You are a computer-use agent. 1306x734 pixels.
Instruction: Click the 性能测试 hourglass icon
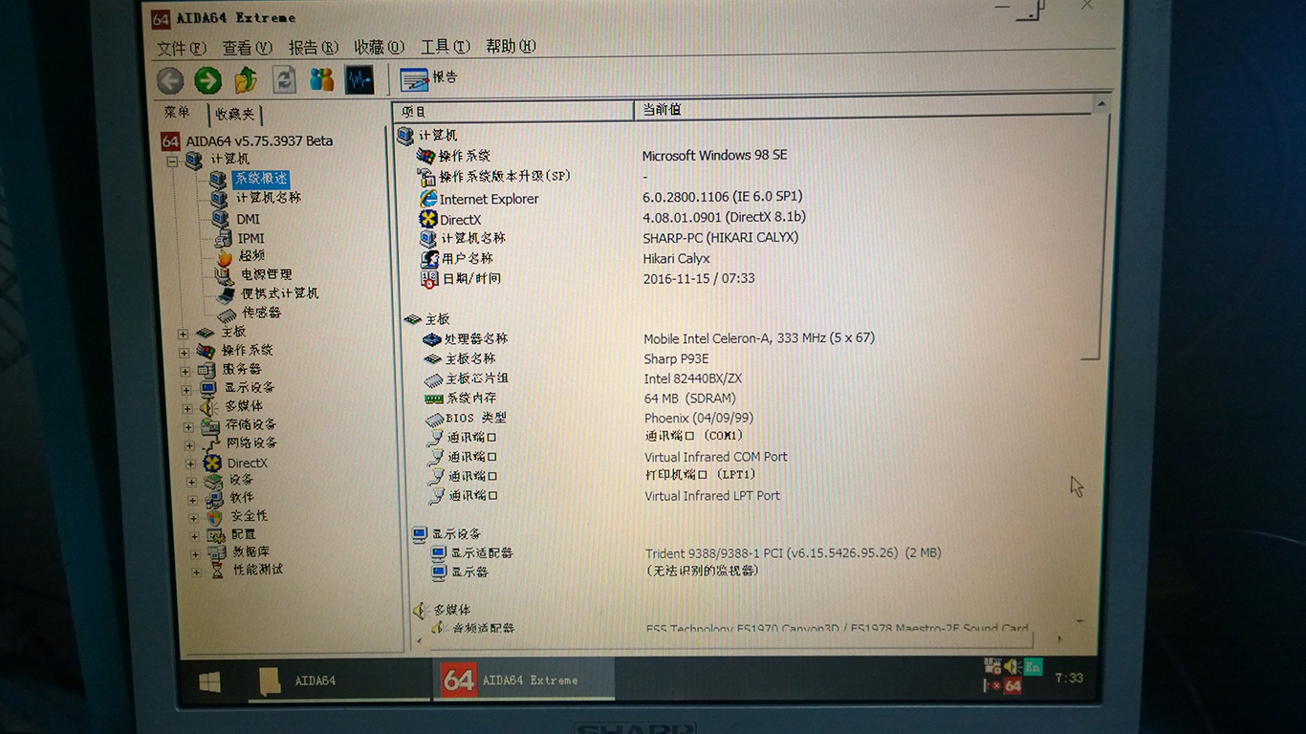(x=219, y=571)
